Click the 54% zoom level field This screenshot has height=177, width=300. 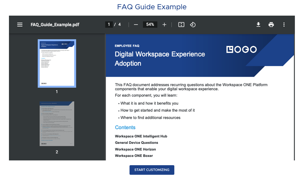coord(150,24)
